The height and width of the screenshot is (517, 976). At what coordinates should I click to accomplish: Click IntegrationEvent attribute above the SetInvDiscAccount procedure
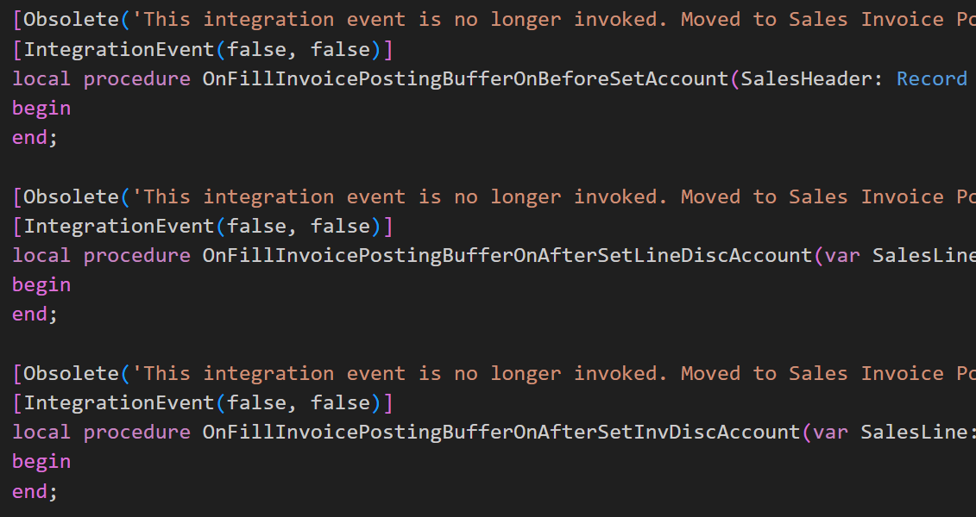click(x=118, y=402)
